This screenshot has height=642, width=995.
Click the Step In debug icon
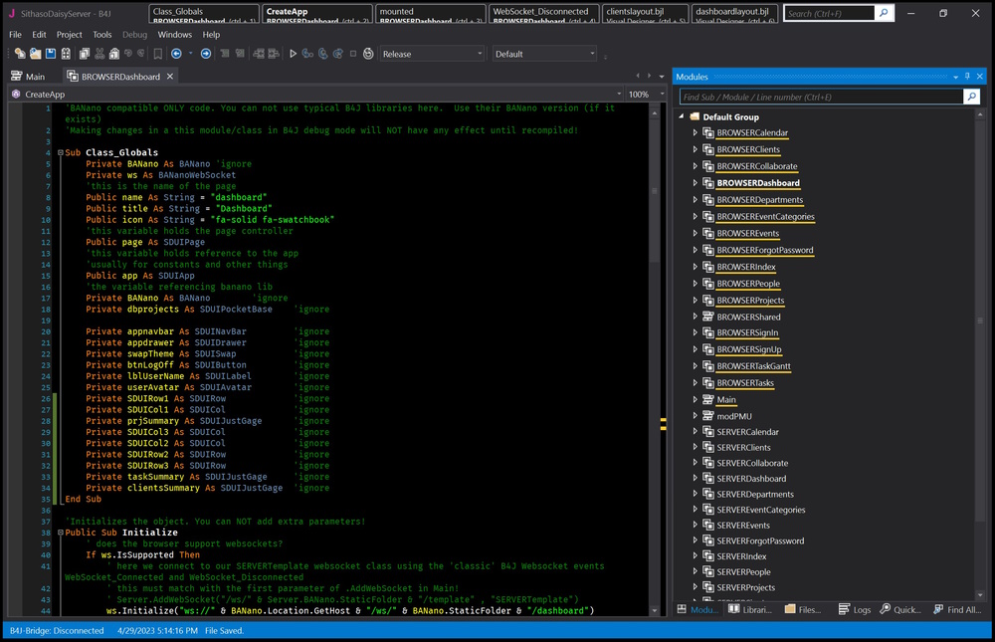(307, 54)
